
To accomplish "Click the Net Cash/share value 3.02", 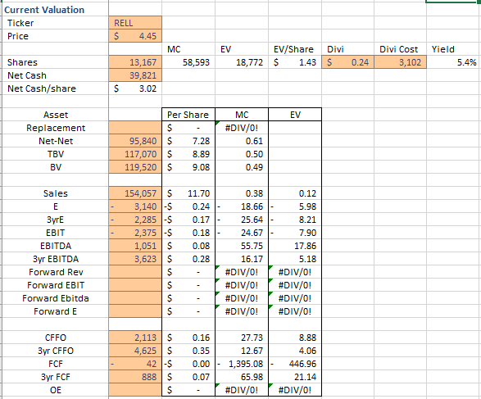I will (x=135, y=88).
